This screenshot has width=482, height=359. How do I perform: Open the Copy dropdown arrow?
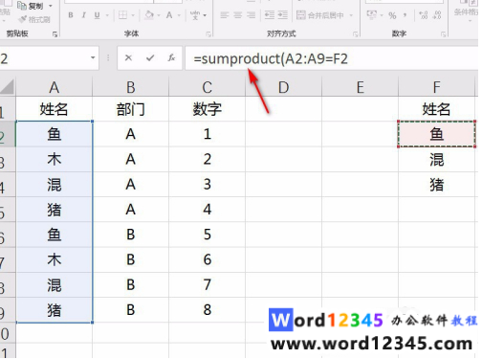(x=51, y=6)
